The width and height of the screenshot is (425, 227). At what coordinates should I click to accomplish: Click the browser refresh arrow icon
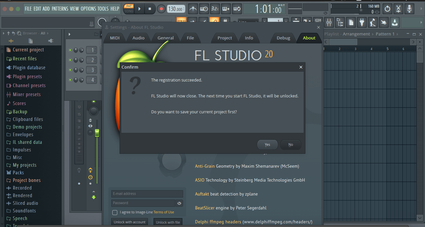point(13,33)
